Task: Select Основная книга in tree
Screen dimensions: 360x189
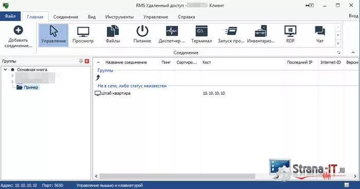Action: click(32, 70)
